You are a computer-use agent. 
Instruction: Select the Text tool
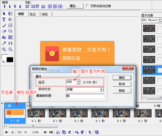(x=4, y=19)
